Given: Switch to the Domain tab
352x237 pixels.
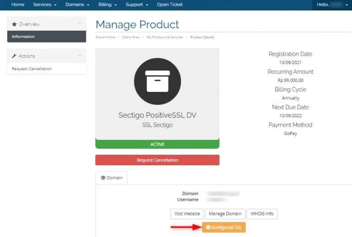Looking at the screenshot, I should coord(111,178).
